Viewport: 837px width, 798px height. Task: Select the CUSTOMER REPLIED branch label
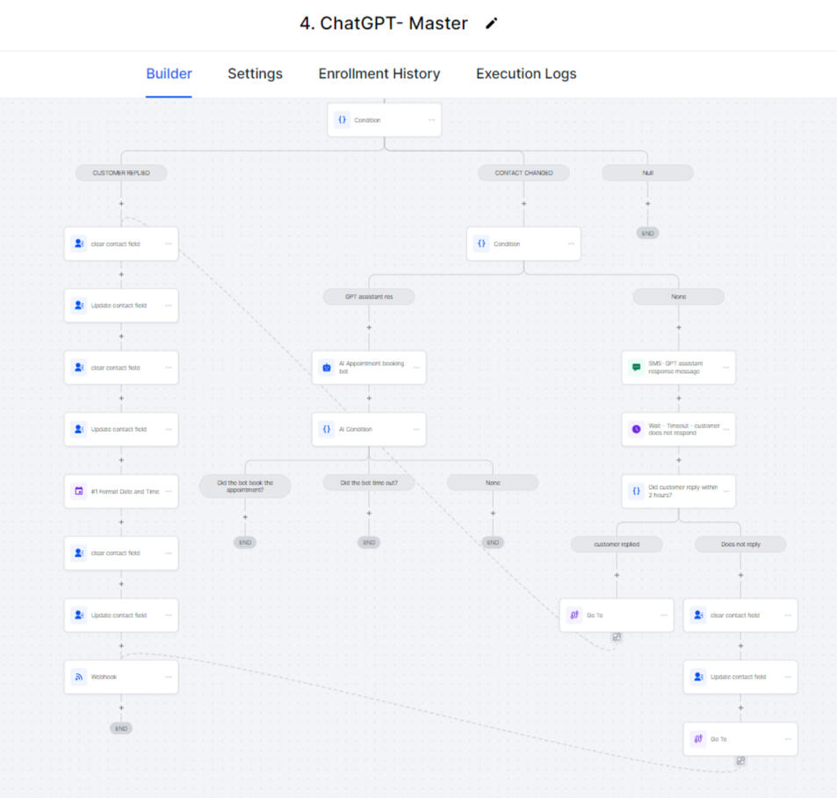click(121, 173)
